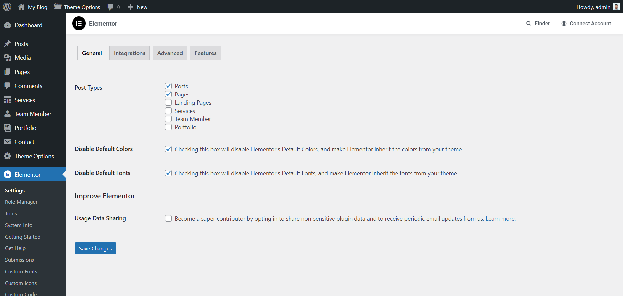Open Role Manager submenu item

(21, 202)
